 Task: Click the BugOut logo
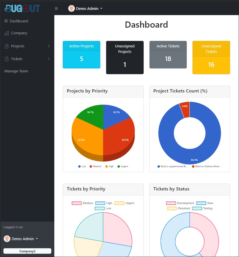click(22, 8)
